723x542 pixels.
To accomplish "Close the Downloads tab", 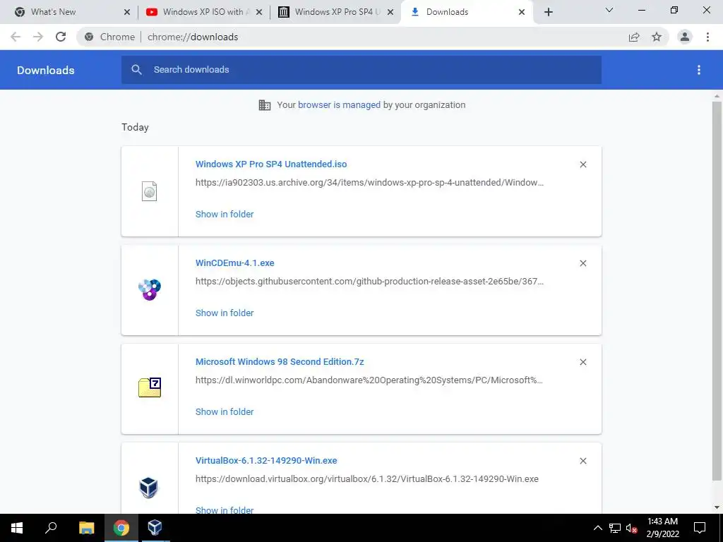I will 522,12.
